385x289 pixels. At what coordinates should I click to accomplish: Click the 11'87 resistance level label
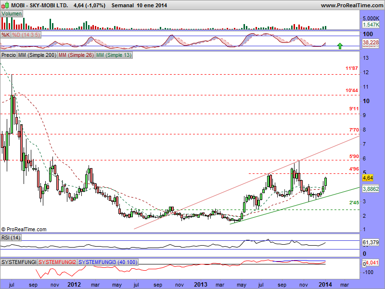click(352, 68)
